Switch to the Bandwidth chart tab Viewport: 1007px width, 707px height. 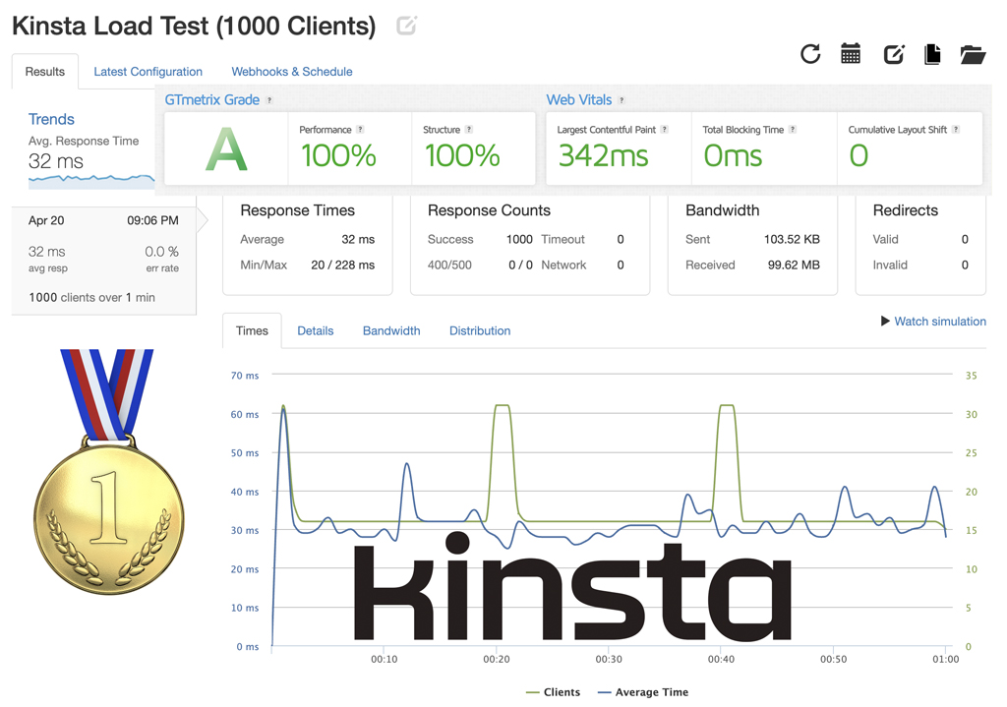tap(391, 330)
